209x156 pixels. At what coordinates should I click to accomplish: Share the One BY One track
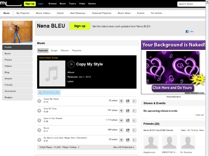click(x=128, y=111)
